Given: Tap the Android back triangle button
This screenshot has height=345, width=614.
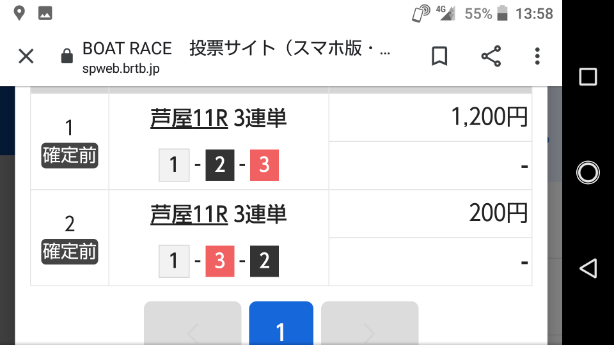Looking at the screenshot, I should click(588, 268).
